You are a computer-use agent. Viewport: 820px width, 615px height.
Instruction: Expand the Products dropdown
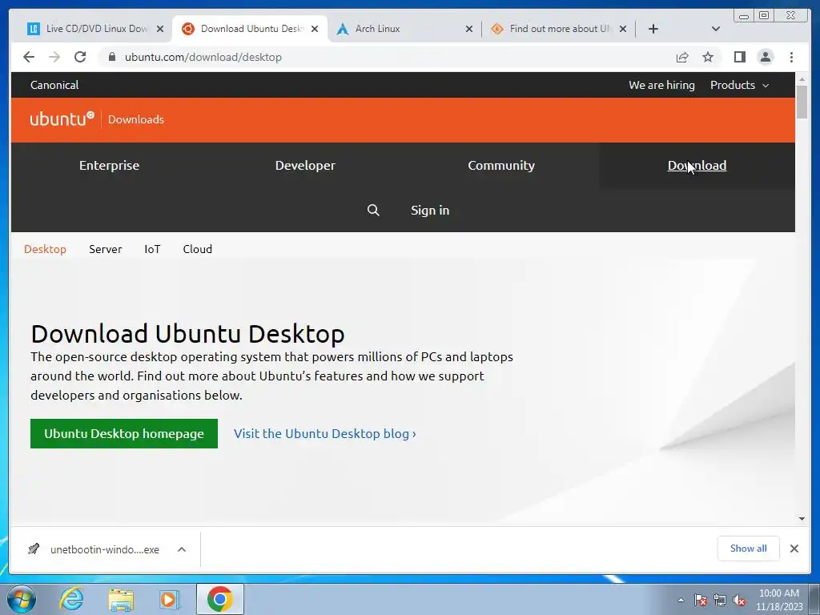coord(739,85)
